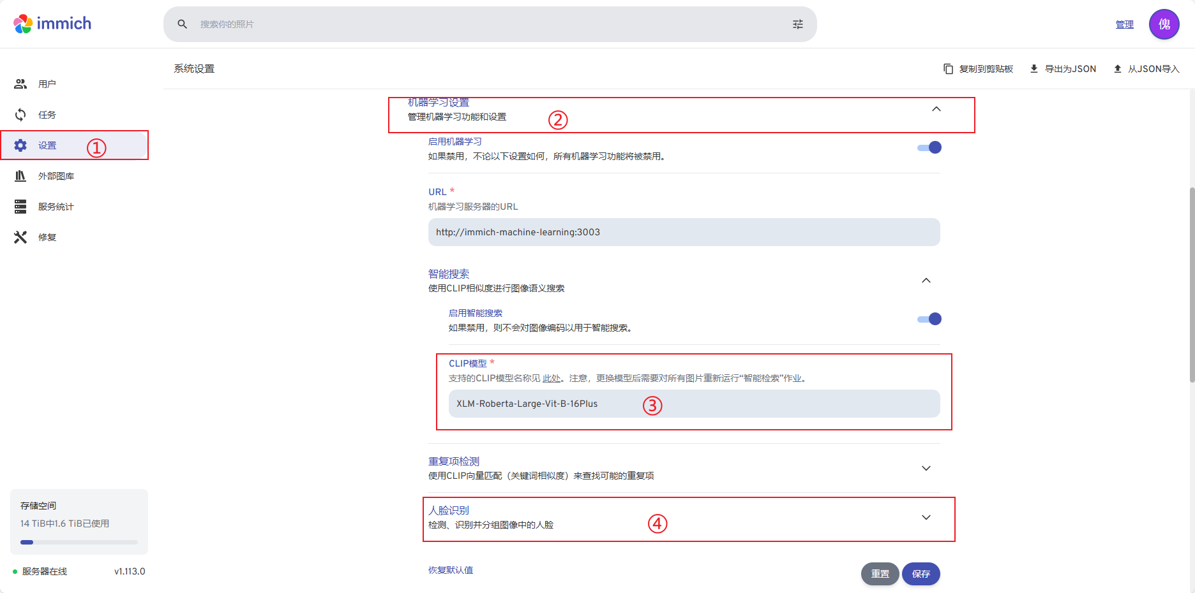
Task: Expand the 重复项检测 section
Action: click(x=926, y=469)
